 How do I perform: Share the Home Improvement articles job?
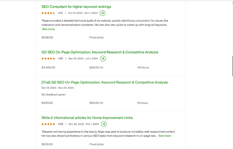coord(104,124)
